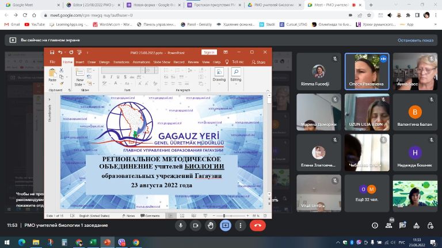442x248 pixels.
Task: Open the New Slide dropdown
Action: coord(80,83)
